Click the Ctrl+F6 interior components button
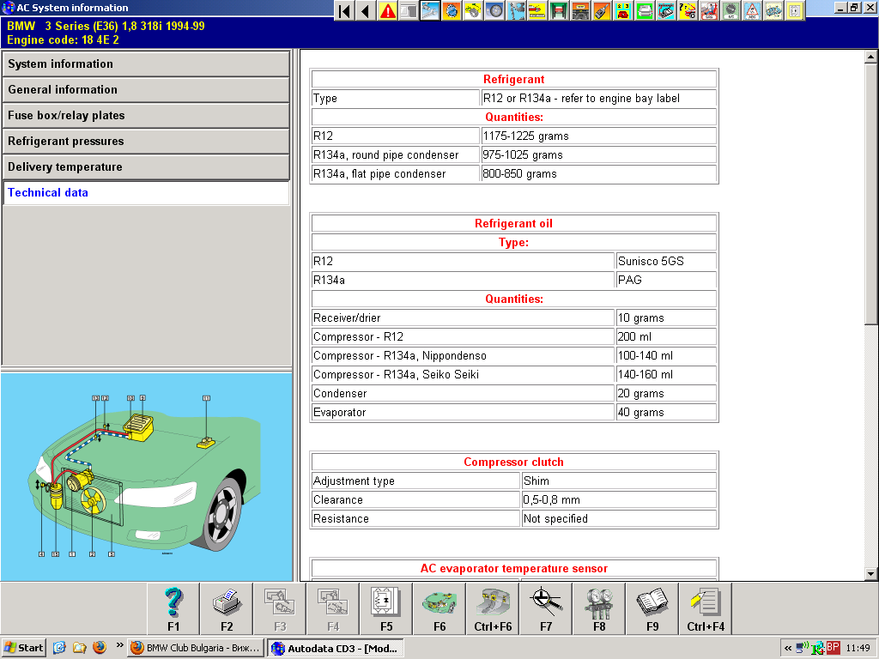The width and height of the screenshot is (879, 659). click(493, 608)
